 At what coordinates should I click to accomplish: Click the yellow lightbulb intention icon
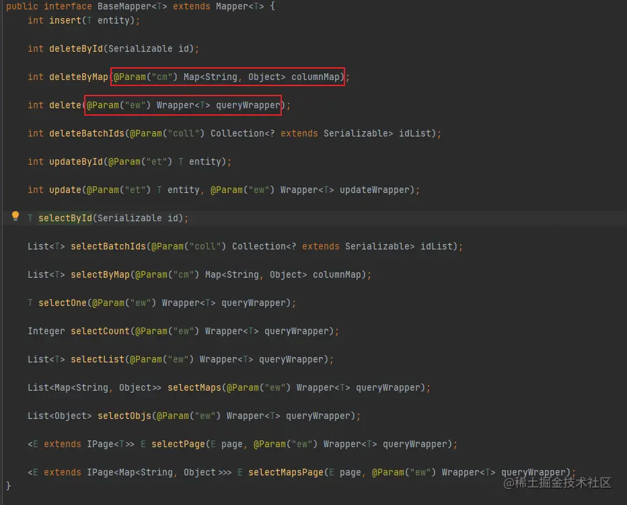click(15, 217)
